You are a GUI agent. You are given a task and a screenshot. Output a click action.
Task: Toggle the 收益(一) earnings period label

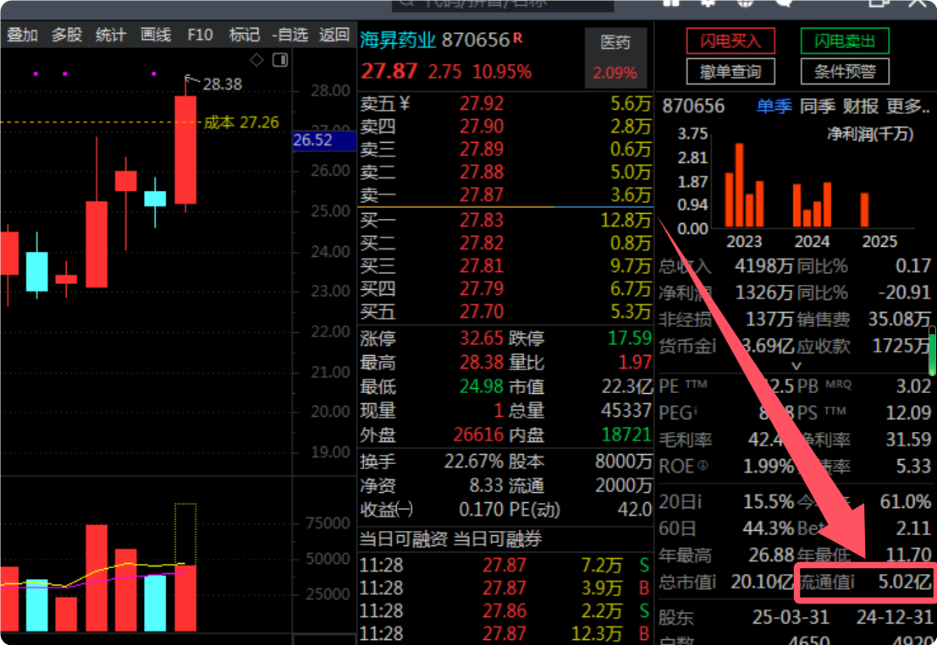387,510
